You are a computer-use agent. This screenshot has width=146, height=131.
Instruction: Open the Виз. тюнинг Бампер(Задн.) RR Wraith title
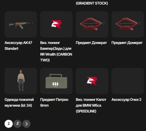[56, 51]
